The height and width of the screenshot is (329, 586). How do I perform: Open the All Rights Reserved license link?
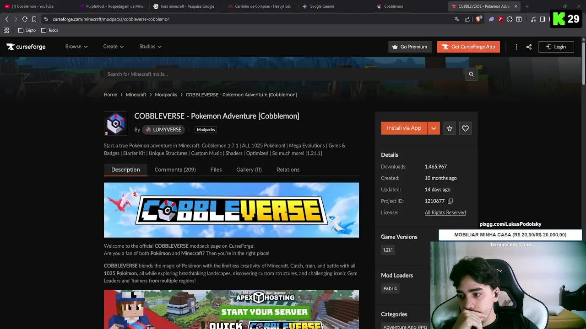pyautogui.click(x=445, y=212)
